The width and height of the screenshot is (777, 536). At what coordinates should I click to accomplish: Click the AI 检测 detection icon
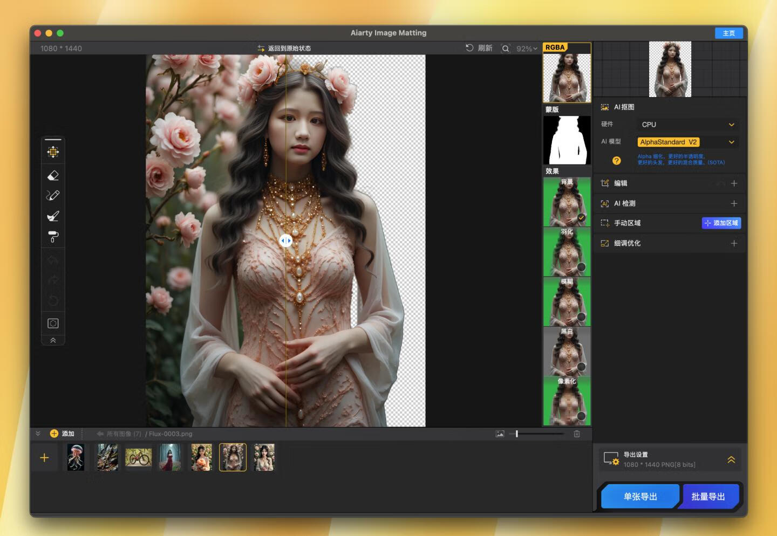pos(605,203)
